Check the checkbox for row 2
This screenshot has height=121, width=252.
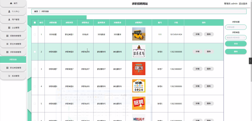click(x=35, y=52)
